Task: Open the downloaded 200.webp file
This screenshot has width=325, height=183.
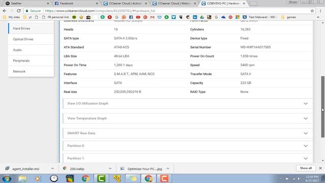Action: 77,169
